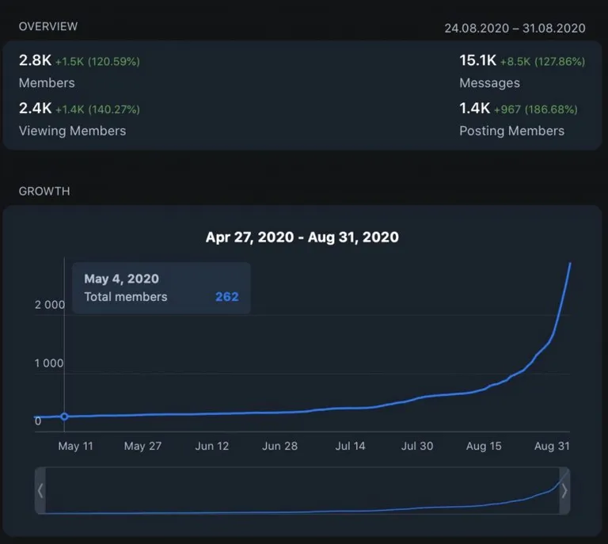Click the Jul 14 x-axis label
The image size is (608, 544).
tap(350, 446)
